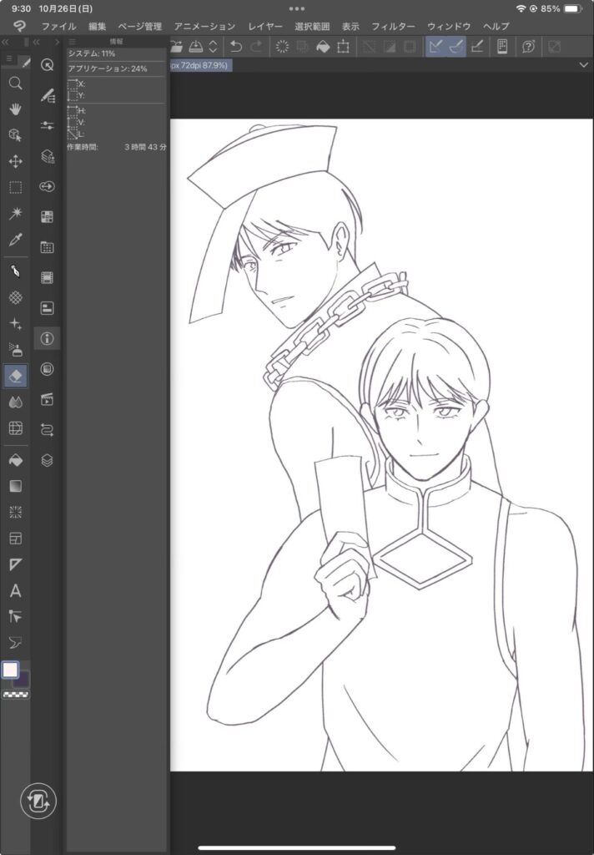Select the Text tool
This screenshot has width=594, height=855.
point(15,591)
